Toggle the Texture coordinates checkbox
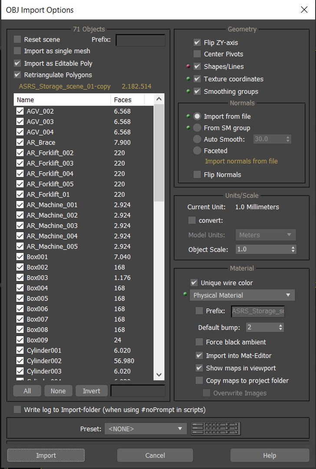The height and width of the screenshot is (469, 316). click(x=197, y=79)
